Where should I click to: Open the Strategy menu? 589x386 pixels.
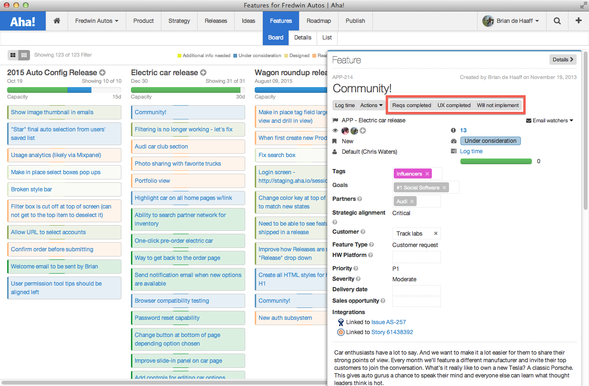click(x=179, y=21)
